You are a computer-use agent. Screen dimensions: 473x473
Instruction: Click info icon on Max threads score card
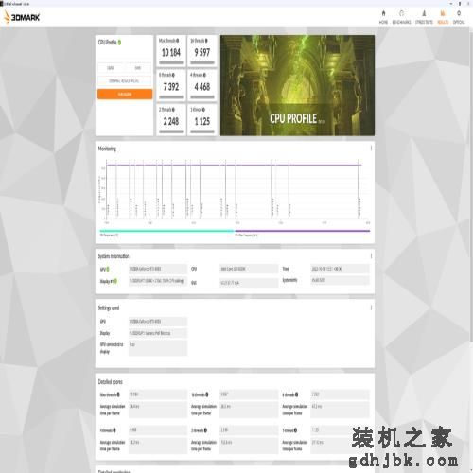coord(178,41)
